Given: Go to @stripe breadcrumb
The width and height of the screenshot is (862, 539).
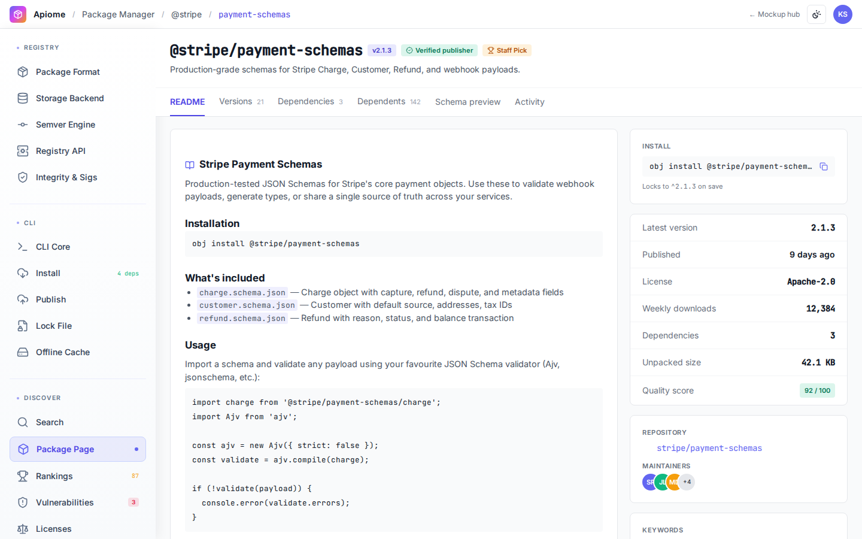Looking at the screenshot, I should (x=186, y=14).
